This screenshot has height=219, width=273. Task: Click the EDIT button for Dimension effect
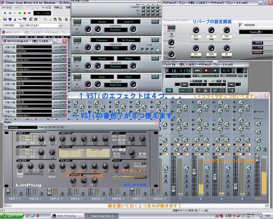pos(155,40)
